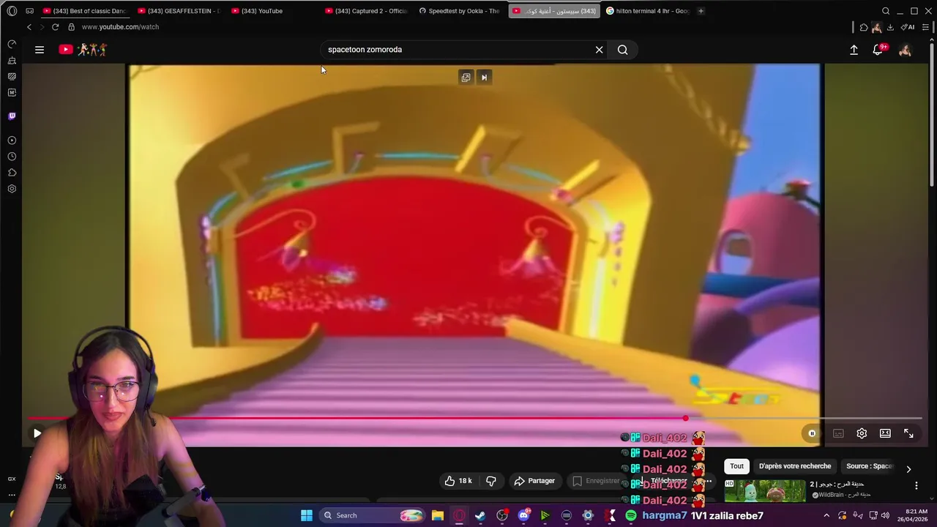Open History clock in sidebar
Screen dimensions: 937x527
(12, 157)
